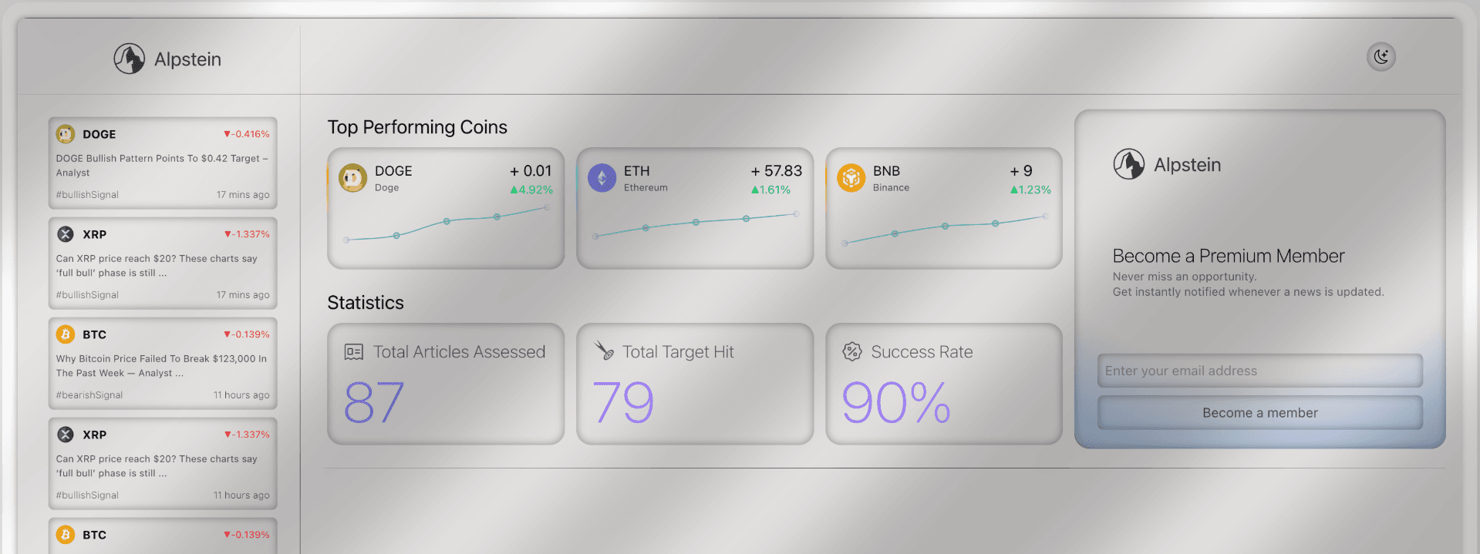The image size is (1480, 554).
Task: Click the Success Rate percent badge icon
Action: [851, 352]
